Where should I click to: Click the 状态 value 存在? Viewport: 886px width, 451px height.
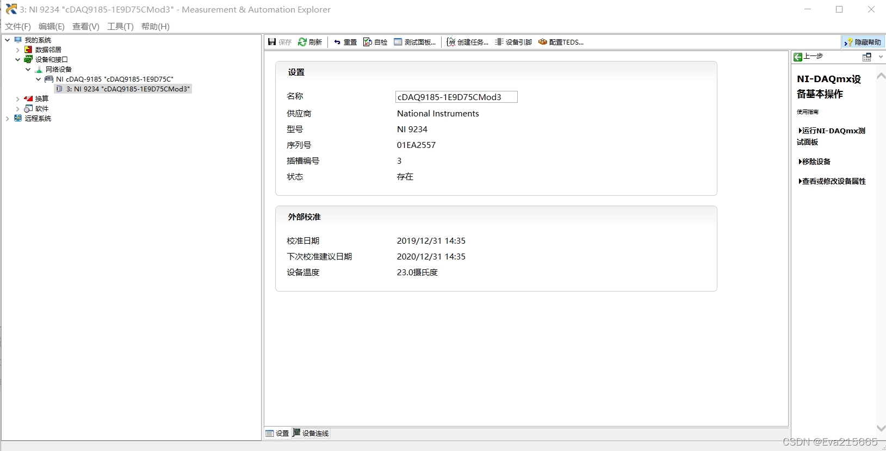pos(405,176)
